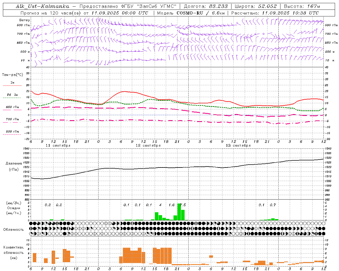
Task: Click the '(гПа)' unit under Давление
Action: pos(14,170)
